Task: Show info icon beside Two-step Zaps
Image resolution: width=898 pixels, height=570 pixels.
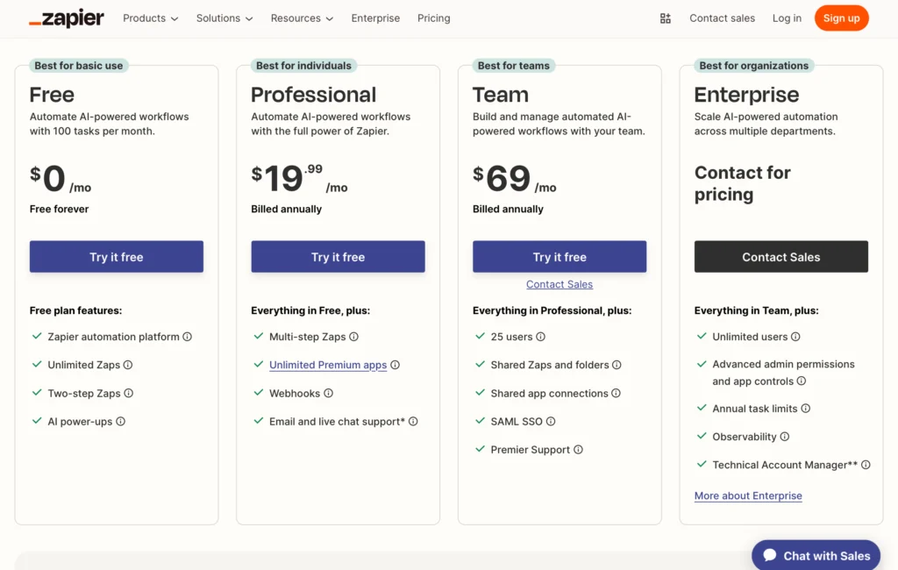Action: click(128, 393)
